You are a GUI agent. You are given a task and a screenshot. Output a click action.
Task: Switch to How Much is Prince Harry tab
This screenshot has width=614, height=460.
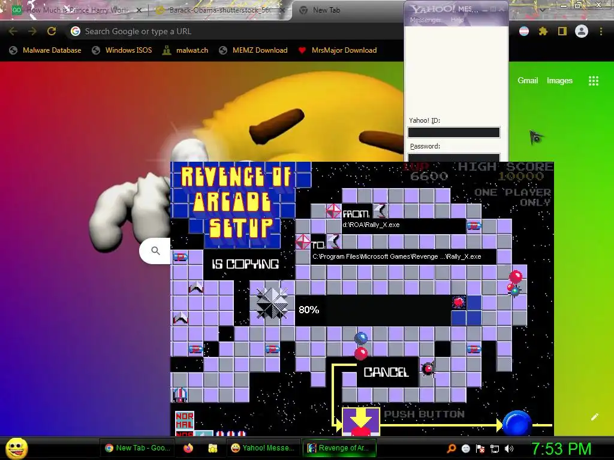(74, 10)
